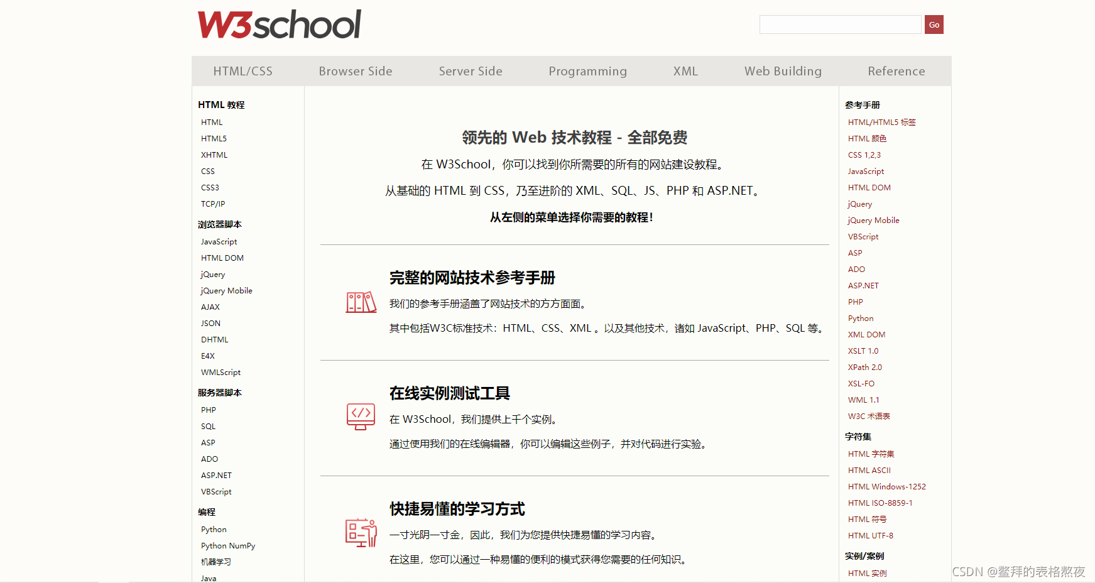Select the Server Side navigation item
Screen dimensions: 1095x583
coord(471,71)
